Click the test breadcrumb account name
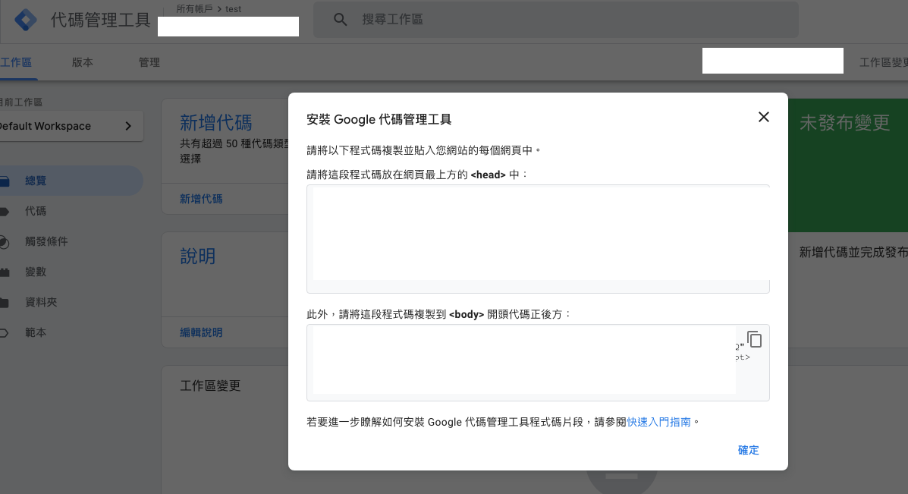Image resolution: width=908 pixels, height=494 pixels. pyautogui.click(x=234, y=8)
